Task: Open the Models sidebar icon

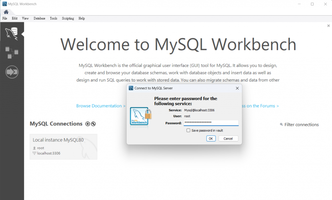Action: tap(12, 52)
